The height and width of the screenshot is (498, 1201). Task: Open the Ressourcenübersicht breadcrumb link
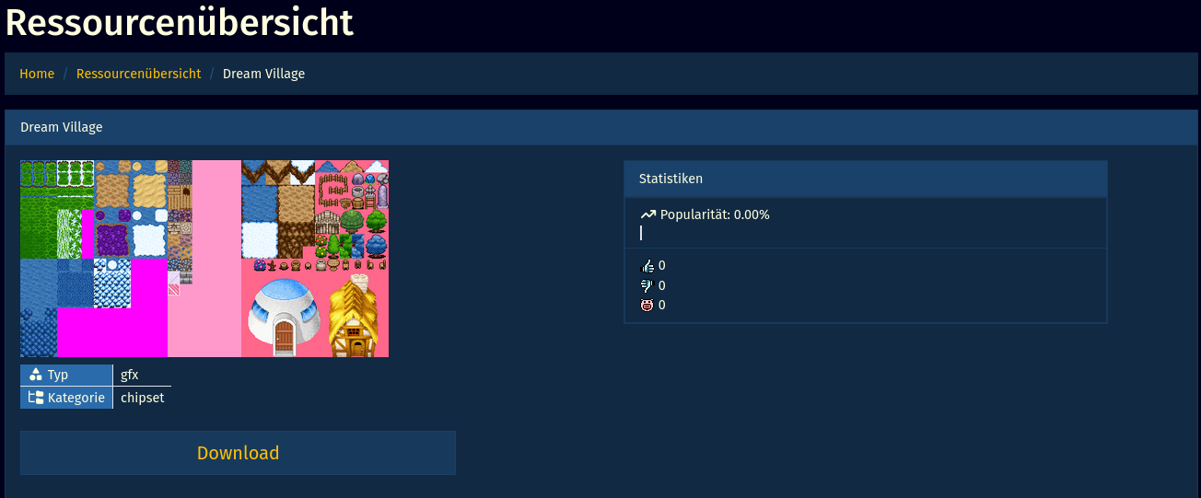click(138, 74)
